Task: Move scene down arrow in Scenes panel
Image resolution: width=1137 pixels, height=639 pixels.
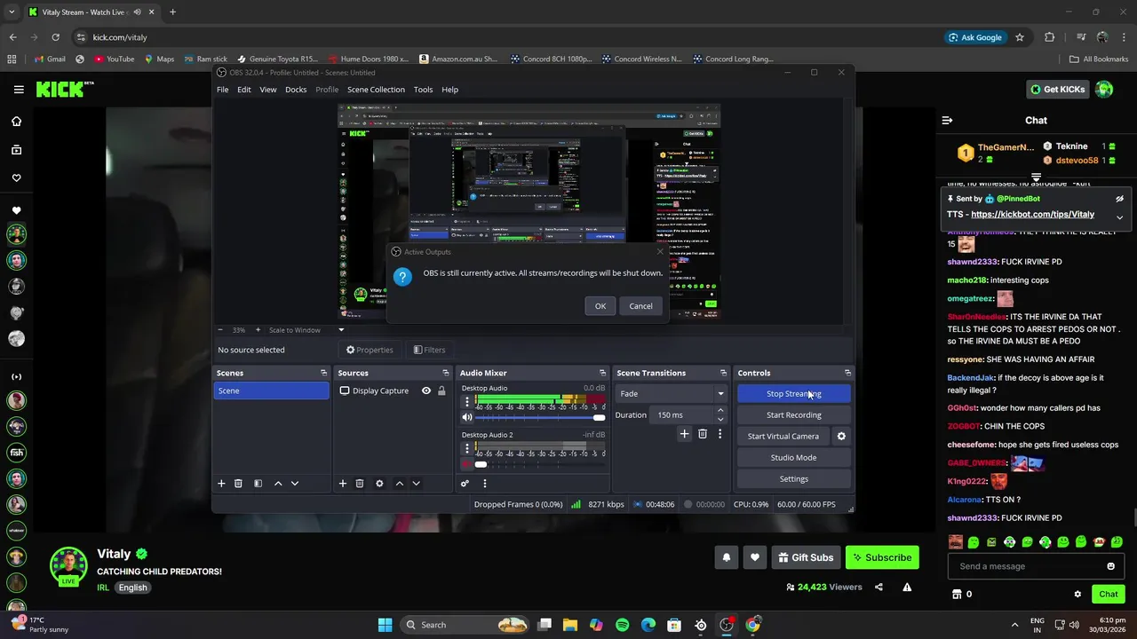Action: (295, 484)
